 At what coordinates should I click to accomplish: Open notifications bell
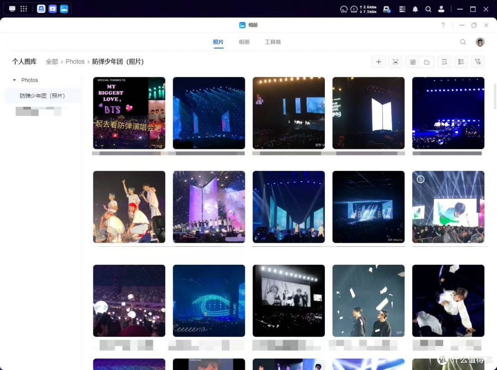click(415, 9)
